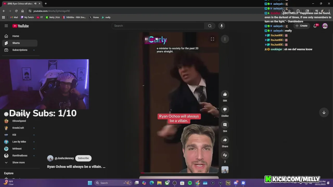Open the melly bookmark

point(106,17)
